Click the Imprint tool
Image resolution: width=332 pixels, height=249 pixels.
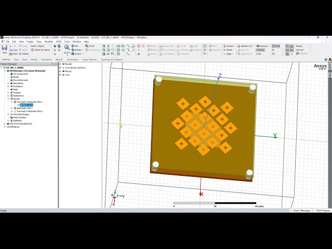pyautogui.click(x=196, y=50)
